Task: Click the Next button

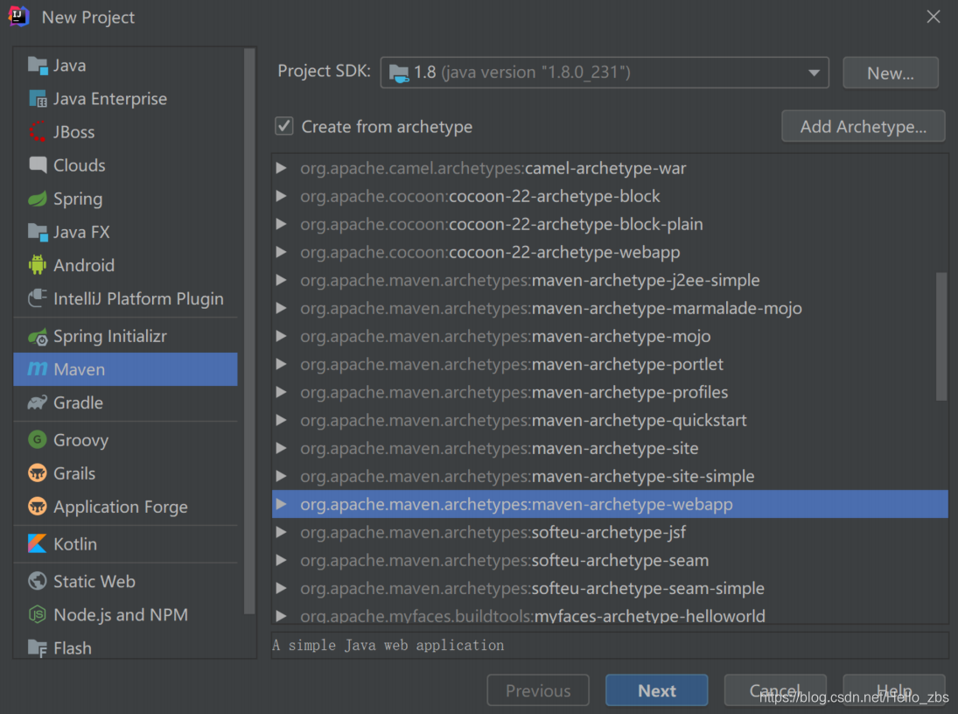Action: coord(657,690)
